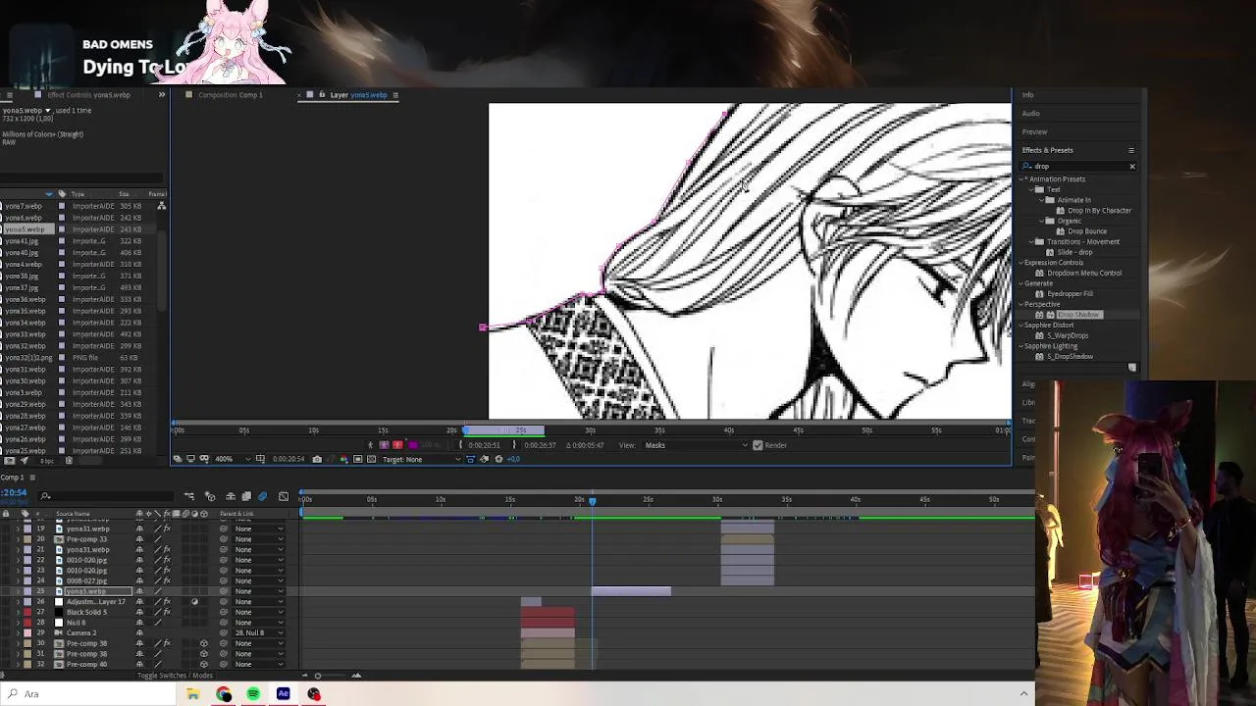Click the timeline composition mini-flowchart icon

tap(188, 496)
